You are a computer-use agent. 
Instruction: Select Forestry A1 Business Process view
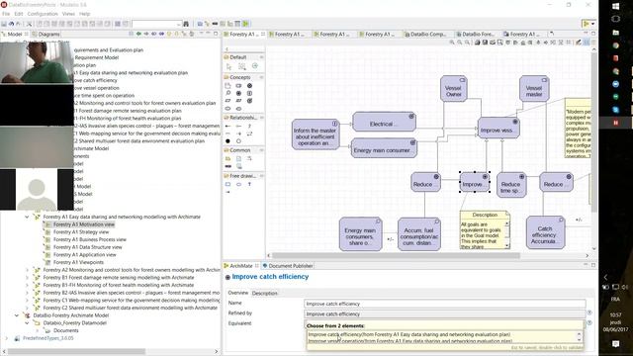coord(90,239)
